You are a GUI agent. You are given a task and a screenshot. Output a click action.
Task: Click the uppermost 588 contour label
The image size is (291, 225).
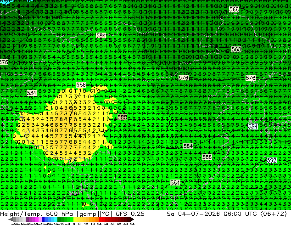coord(81,85)
